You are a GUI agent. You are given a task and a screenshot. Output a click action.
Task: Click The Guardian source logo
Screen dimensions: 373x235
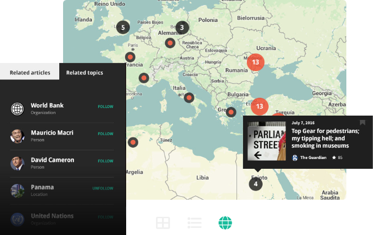(x=295, y=157)
